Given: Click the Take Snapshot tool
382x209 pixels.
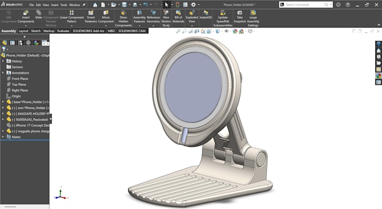Looking at the screenshot, I should click(240, 17).
